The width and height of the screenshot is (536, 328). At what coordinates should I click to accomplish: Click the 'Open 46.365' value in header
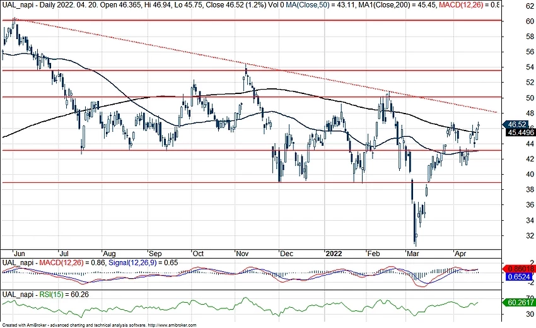tap(120, 5)
